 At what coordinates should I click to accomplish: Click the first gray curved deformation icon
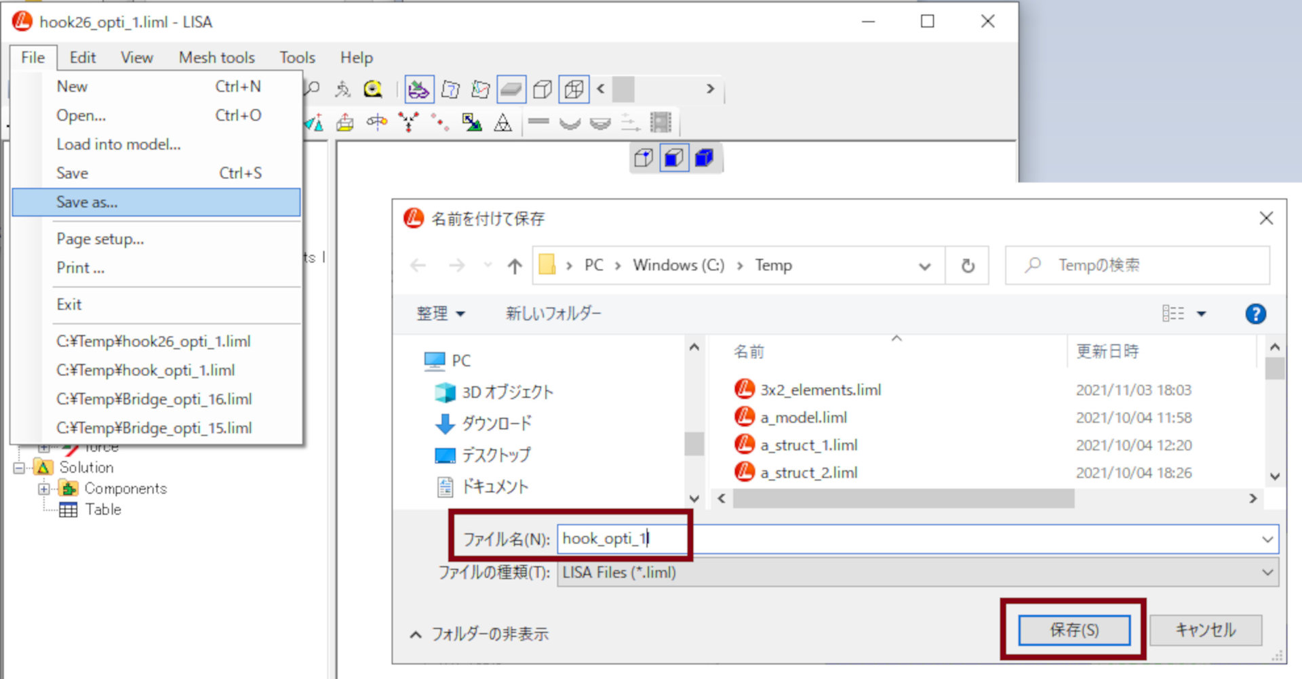point(570,123)
